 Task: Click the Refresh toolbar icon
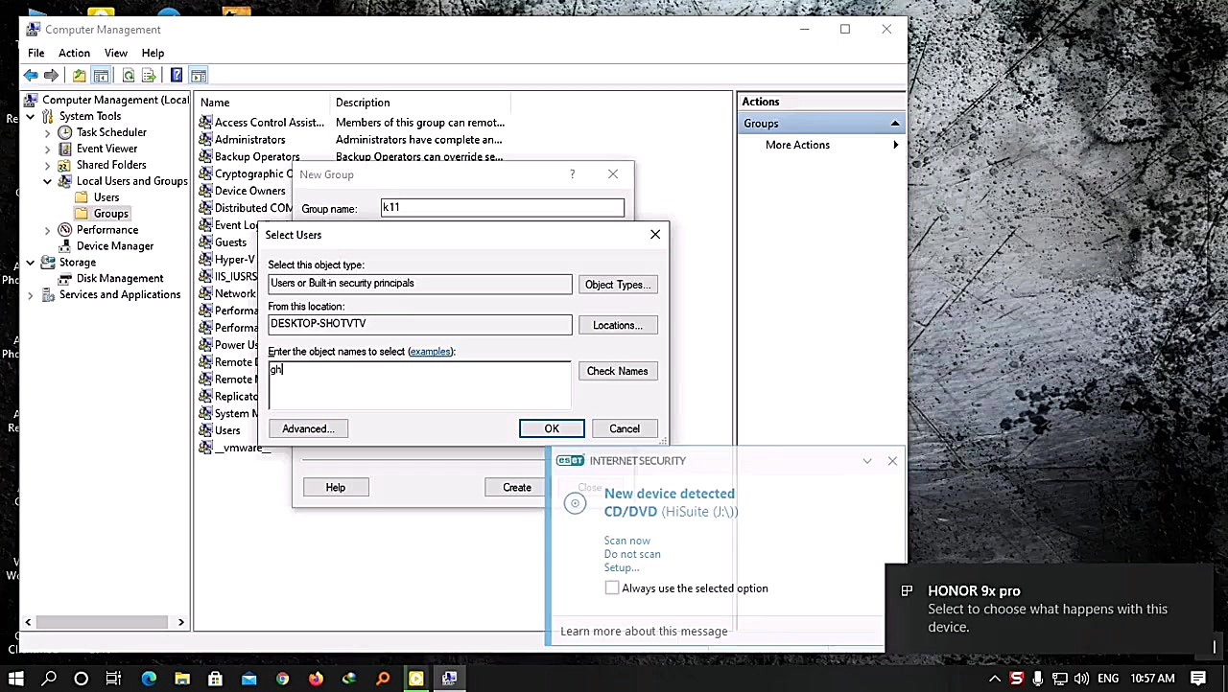click(x=128, y=76)
